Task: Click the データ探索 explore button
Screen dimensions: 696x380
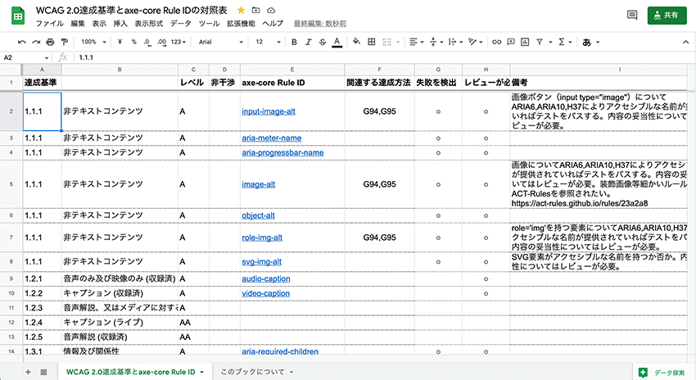Action: click(x=662, y=373)
